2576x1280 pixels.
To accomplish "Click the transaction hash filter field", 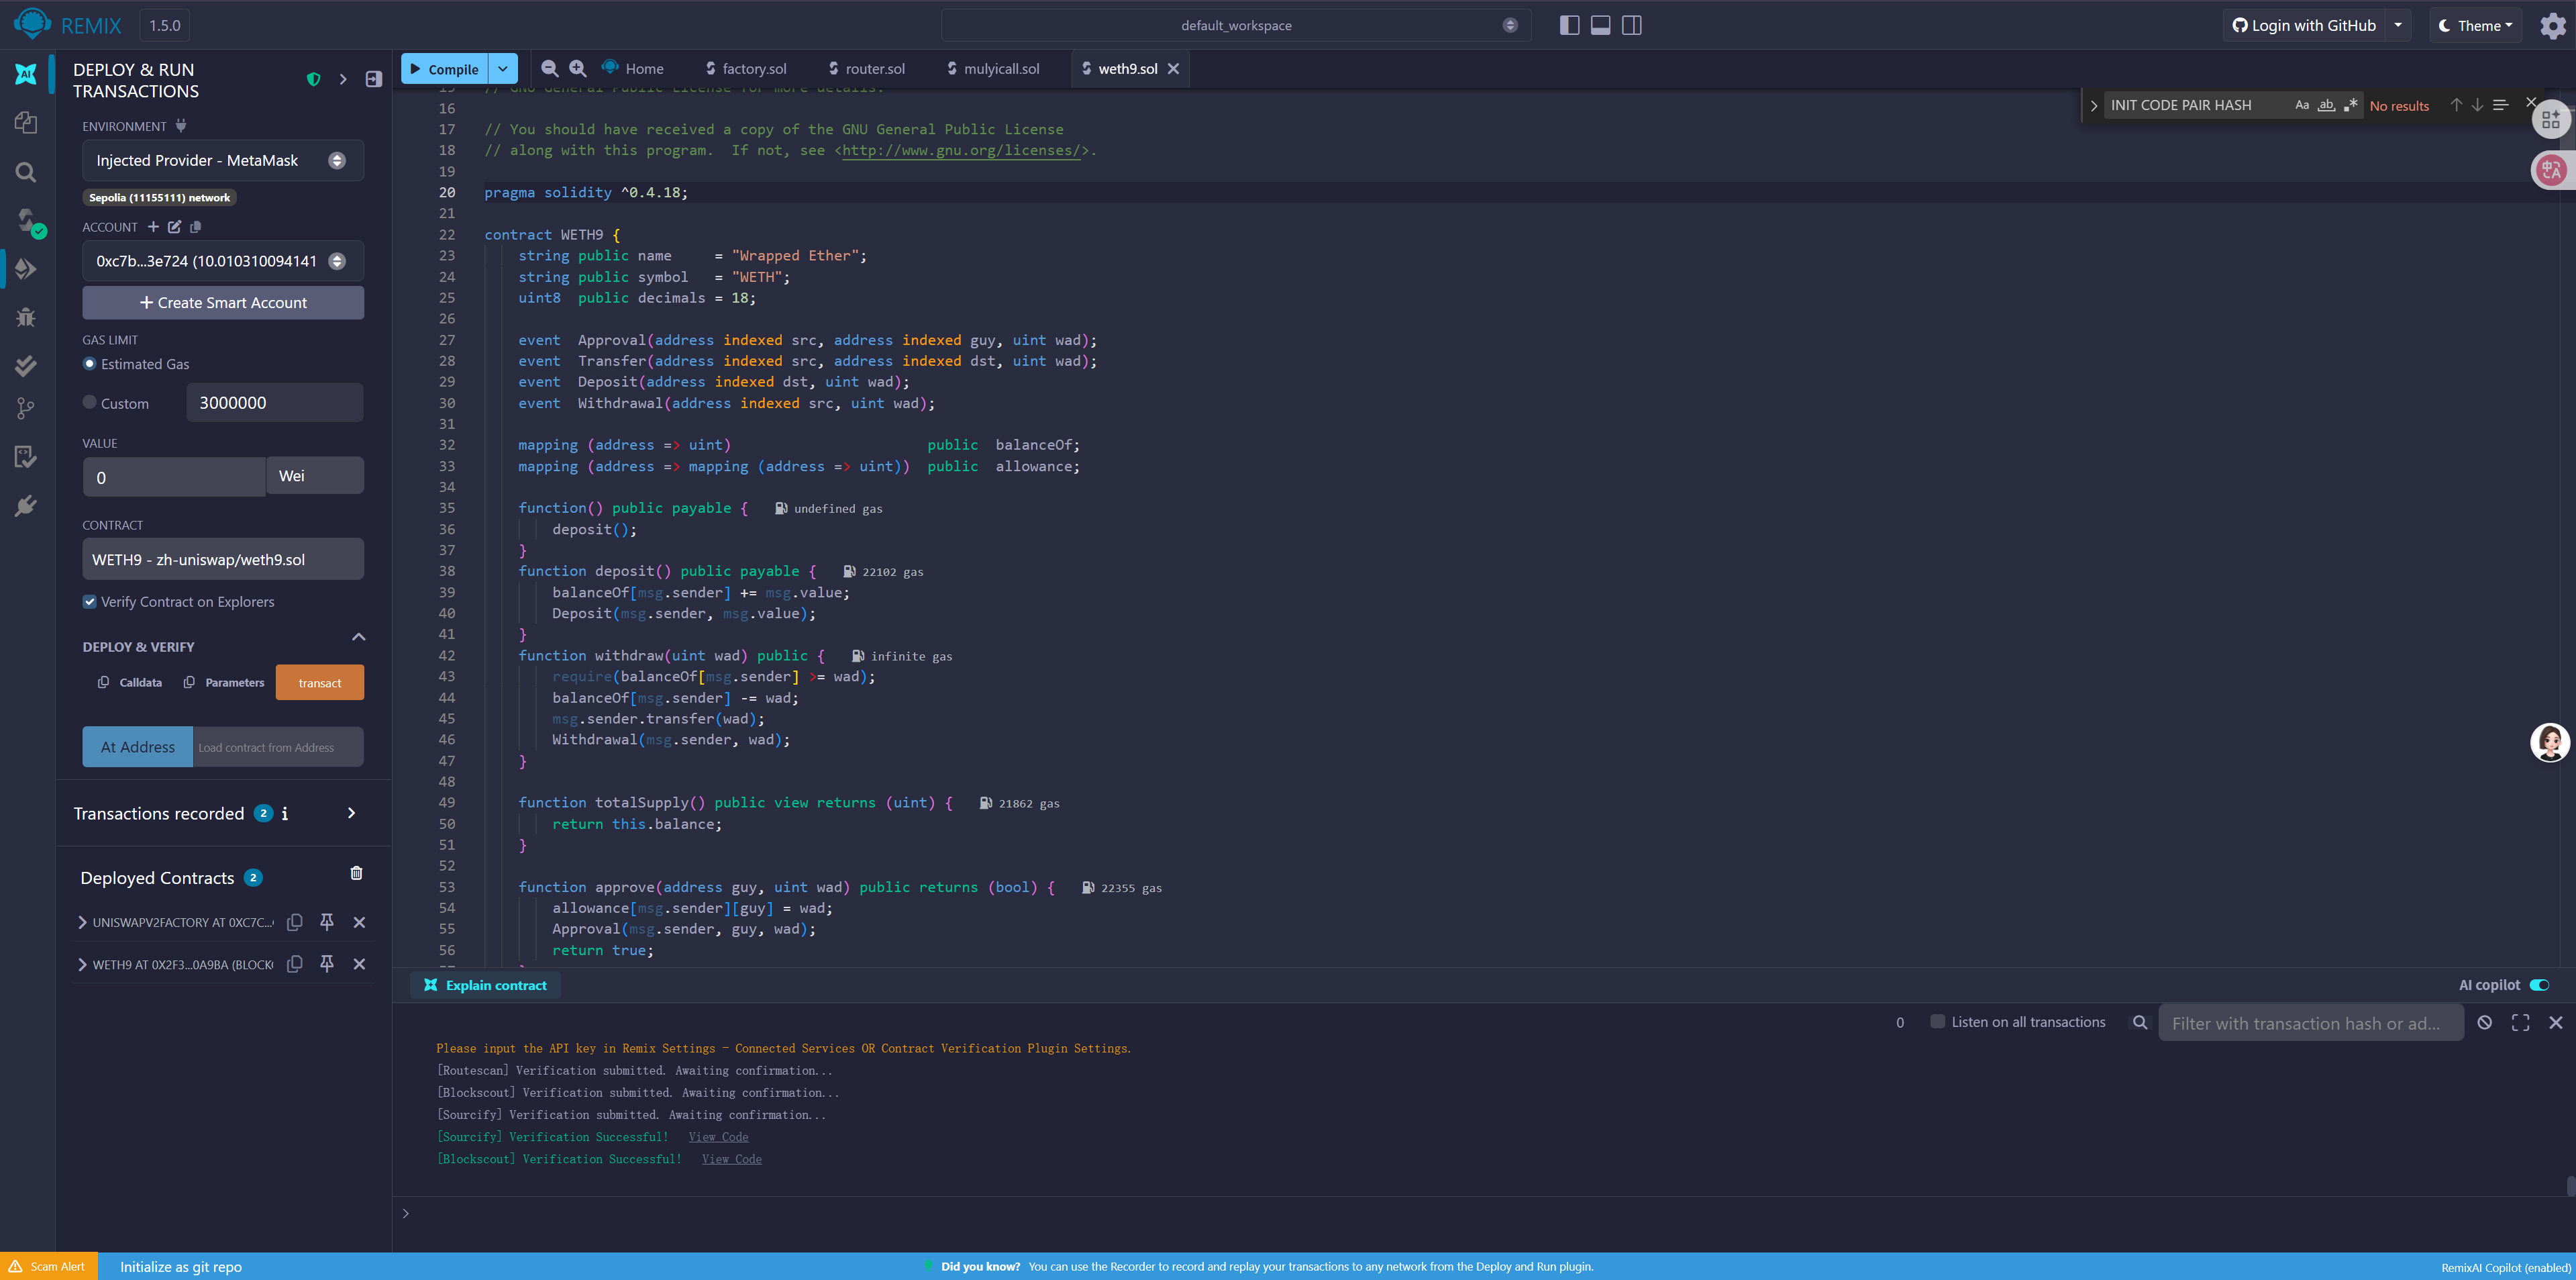I will [x=2309, y=1023].
